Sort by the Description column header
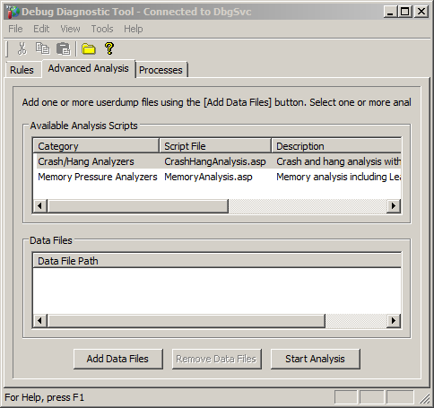Image resolution: width=434 pixels, height=408 pixels. (336, 146)
